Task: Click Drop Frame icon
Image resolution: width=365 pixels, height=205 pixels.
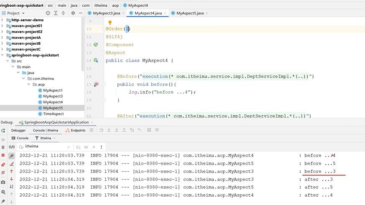Action: 132,130
